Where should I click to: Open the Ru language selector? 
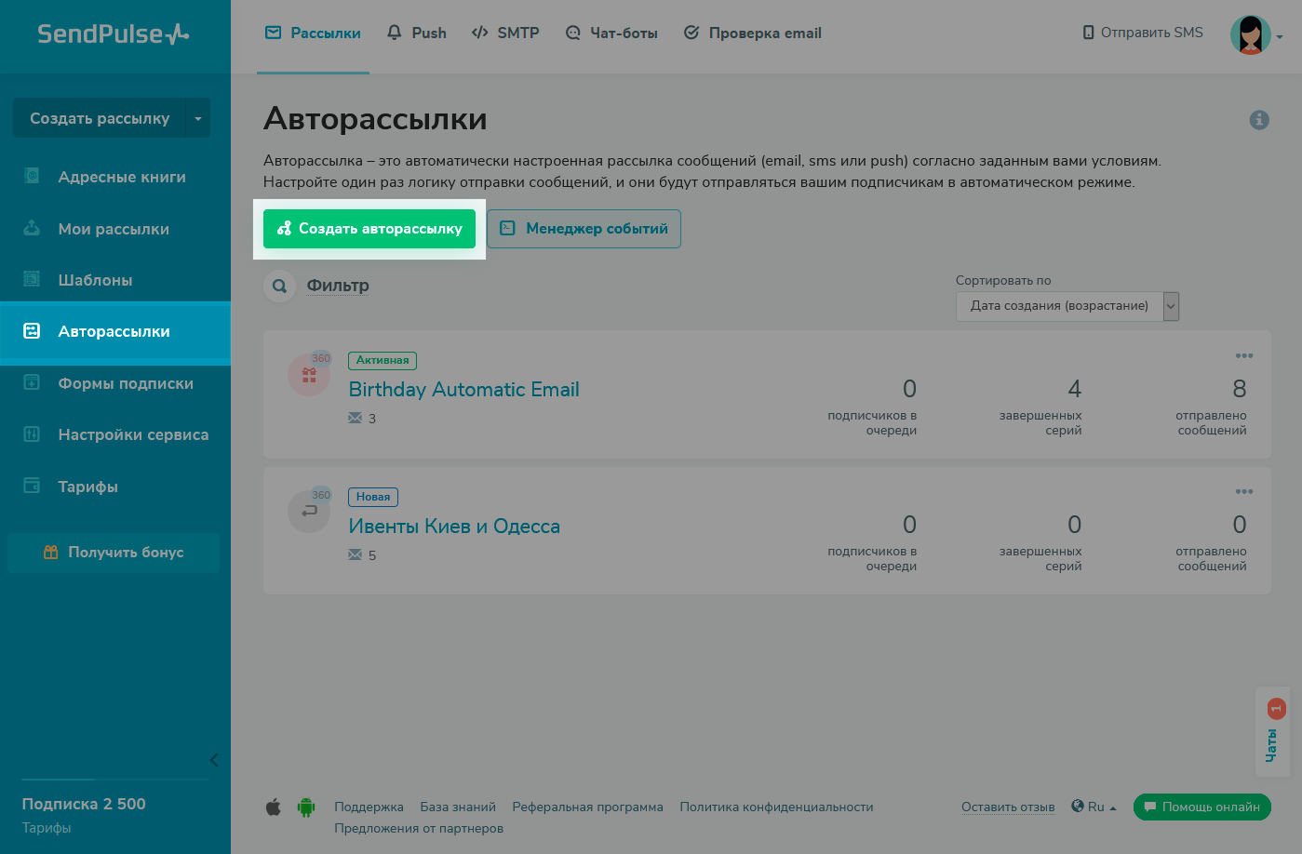coord(1094,807)
